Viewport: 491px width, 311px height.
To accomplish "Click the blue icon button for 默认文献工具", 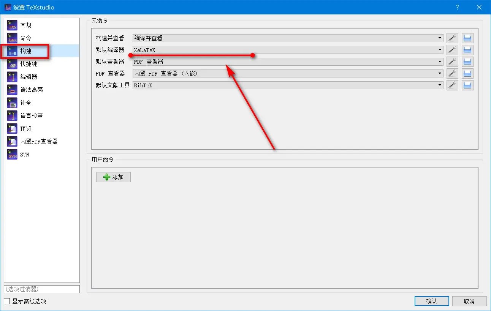I will click(x=467, y=85).
